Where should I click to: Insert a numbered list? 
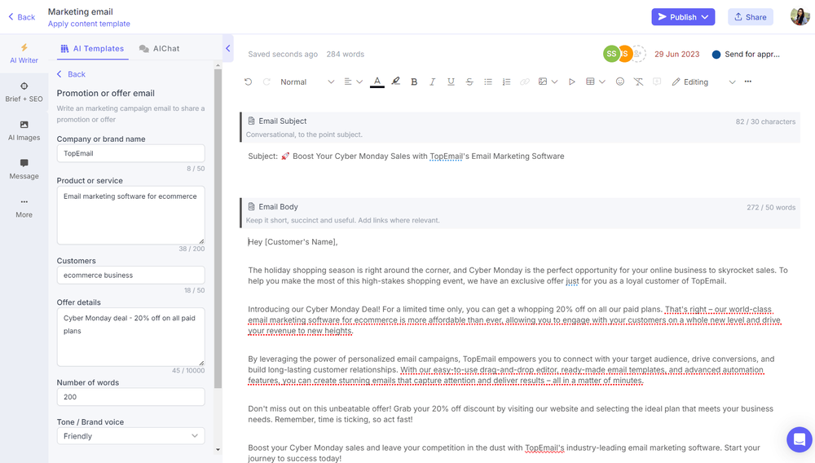point(506,82)
